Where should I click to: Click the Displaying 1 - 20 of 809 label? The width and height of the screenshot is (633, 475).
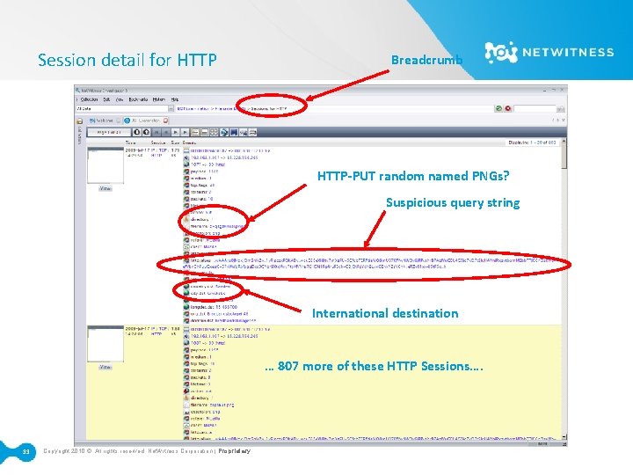pos(532,142)
